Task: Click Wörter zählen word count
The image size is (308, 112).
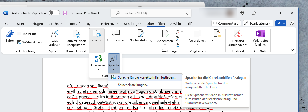Action: [x=29, y=42]
